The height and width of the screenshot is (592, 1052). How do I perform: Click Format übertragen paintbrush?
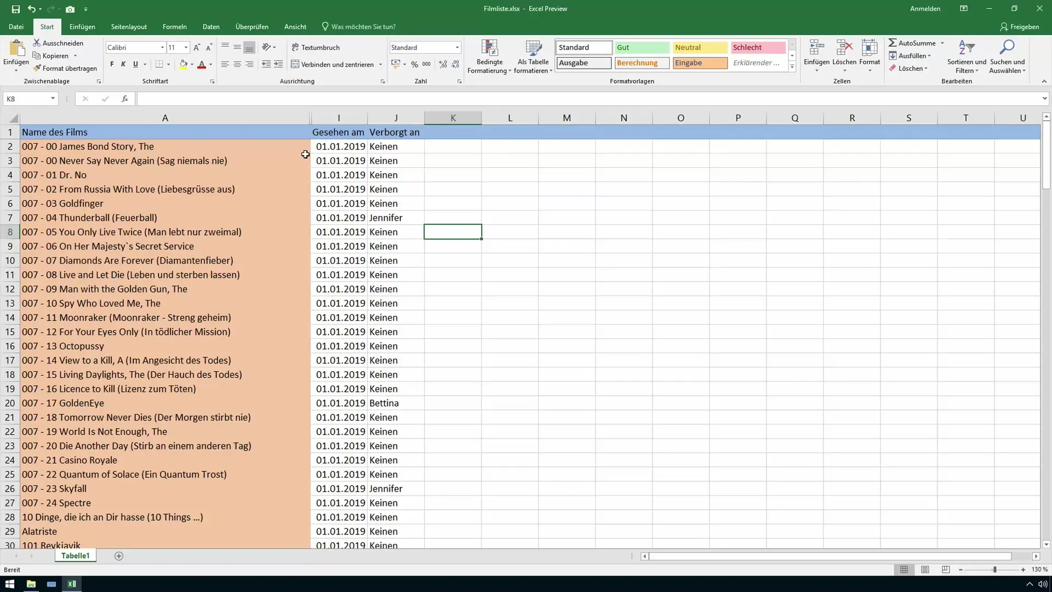pos(37,69)
